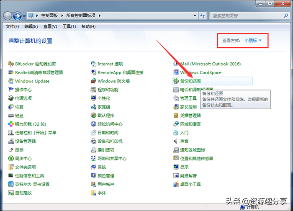Click the 轻松访问中心 icon
Viewport: 293px width, 211px height.
click(93, 124)
